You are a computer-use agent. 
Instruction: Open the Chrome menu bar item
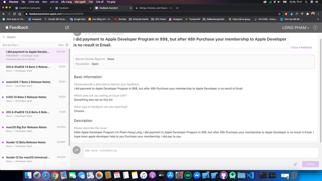click(14, 2)
